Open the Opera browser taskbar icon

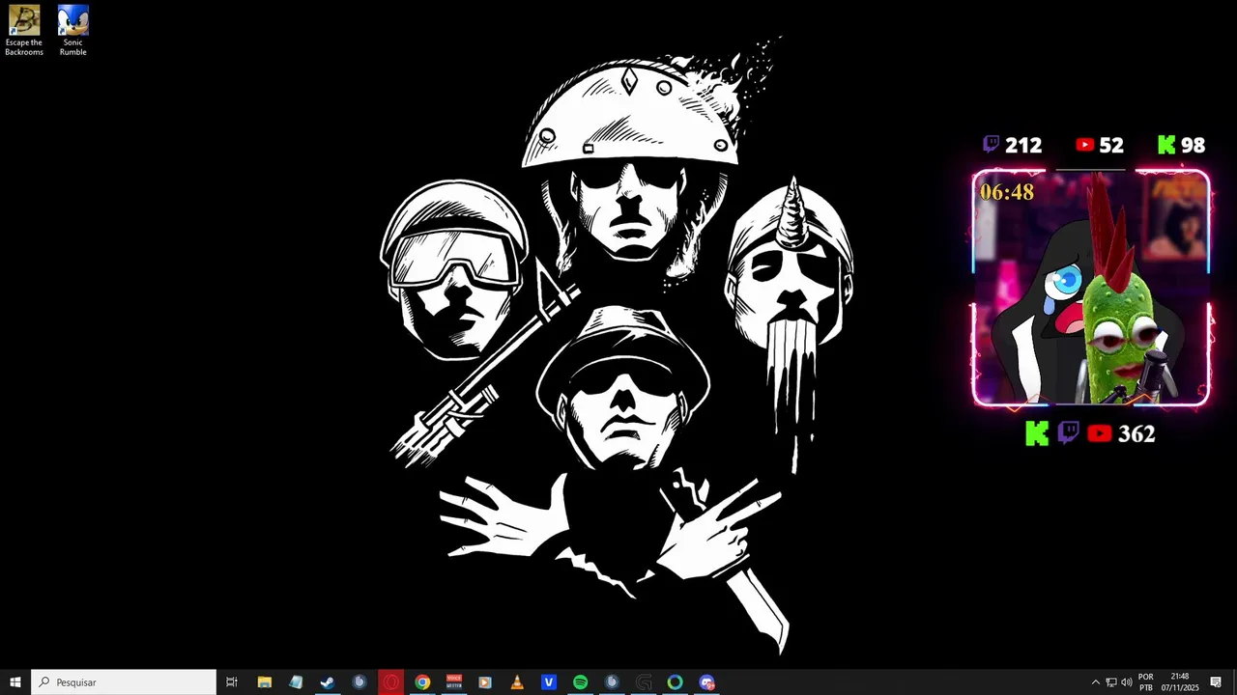[390, 682]
